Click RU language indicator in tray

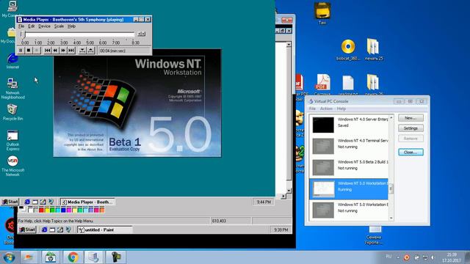pyautogui.click(x=388, y=257)
